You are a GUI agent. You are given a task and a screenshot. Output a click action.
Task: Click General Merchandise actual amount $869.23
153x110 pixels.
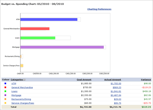pos(117,87)
